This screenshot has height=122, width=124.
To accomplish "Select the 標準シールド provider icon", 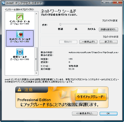I will 20,52.
